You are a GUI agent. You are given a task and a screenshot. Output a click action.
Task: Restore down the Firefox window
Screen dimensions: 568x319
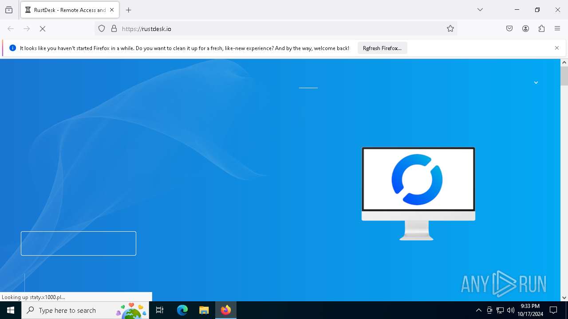tap(537, 10)
